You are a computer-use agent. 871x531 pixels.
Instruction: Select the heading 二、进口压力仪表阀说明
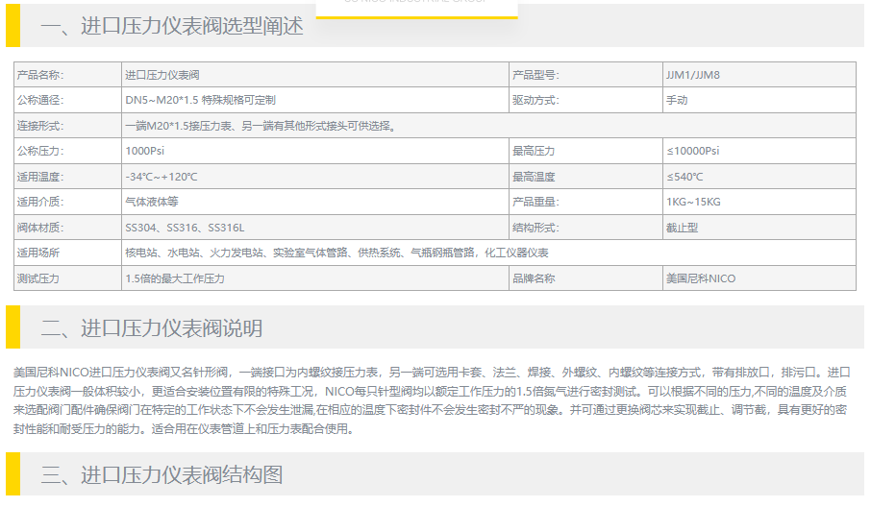click(151, 328)
